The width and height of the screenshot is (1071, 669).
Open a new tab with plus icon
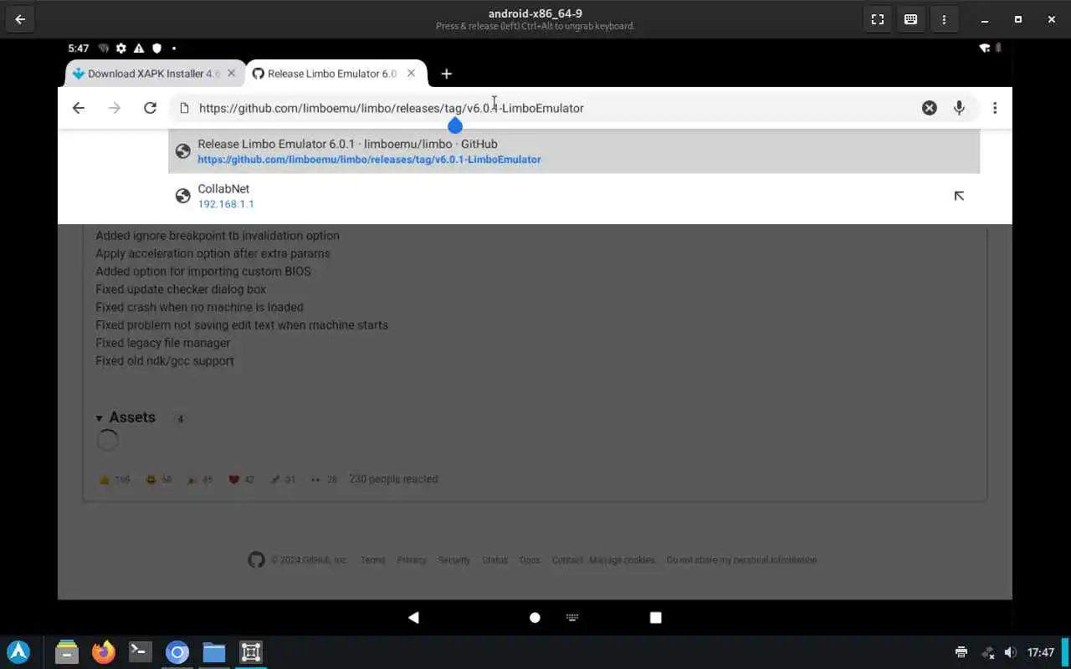pos(447,74)
